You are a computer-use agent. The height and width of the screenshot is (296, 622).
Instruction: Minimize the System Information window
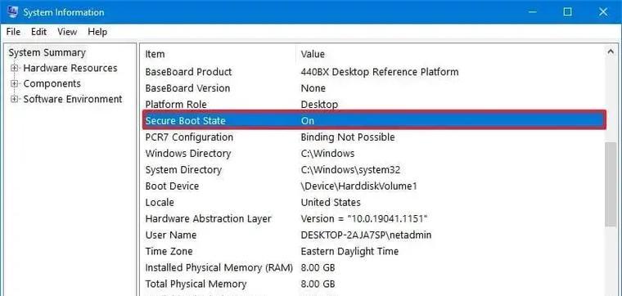[532, 12]
